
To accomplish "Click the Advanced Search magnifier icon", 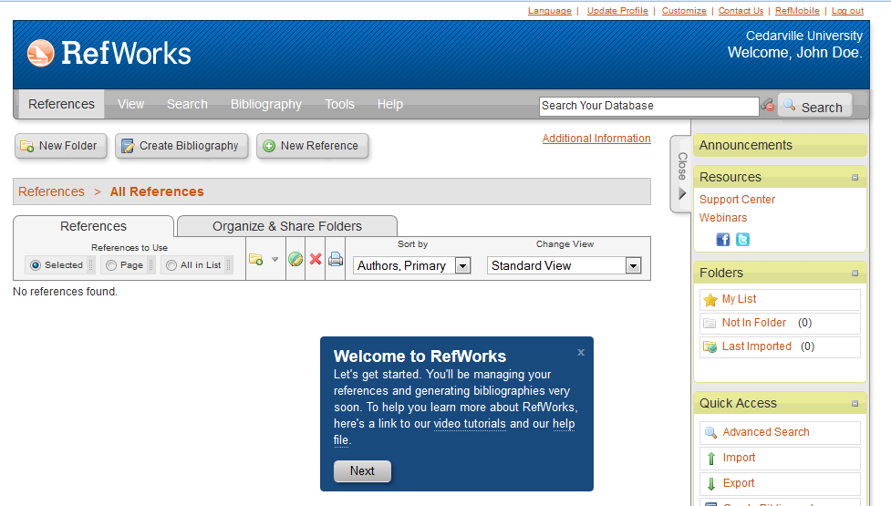I will pos(710,432).
